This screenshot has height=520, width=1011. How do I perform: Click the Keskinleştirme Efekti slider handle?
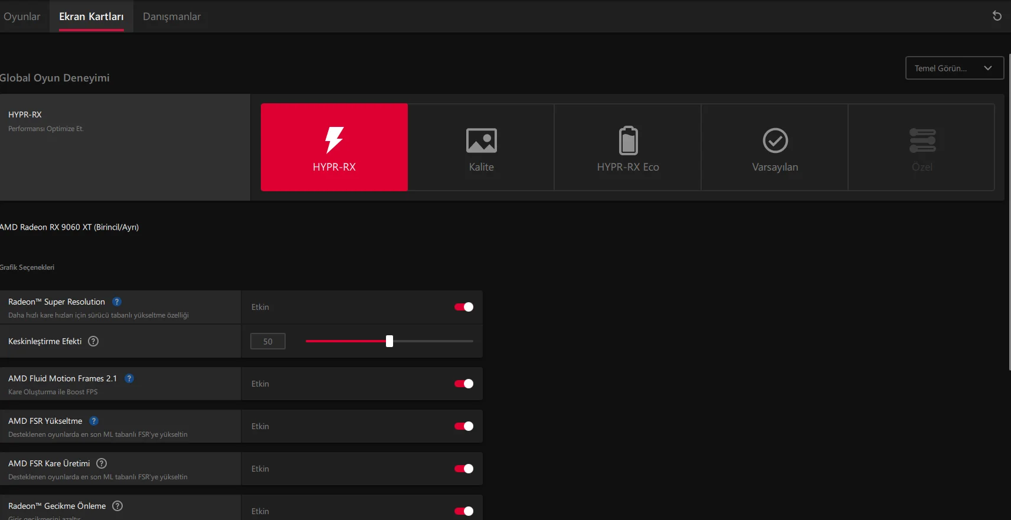pyautogui.click(x=390, y=341)
